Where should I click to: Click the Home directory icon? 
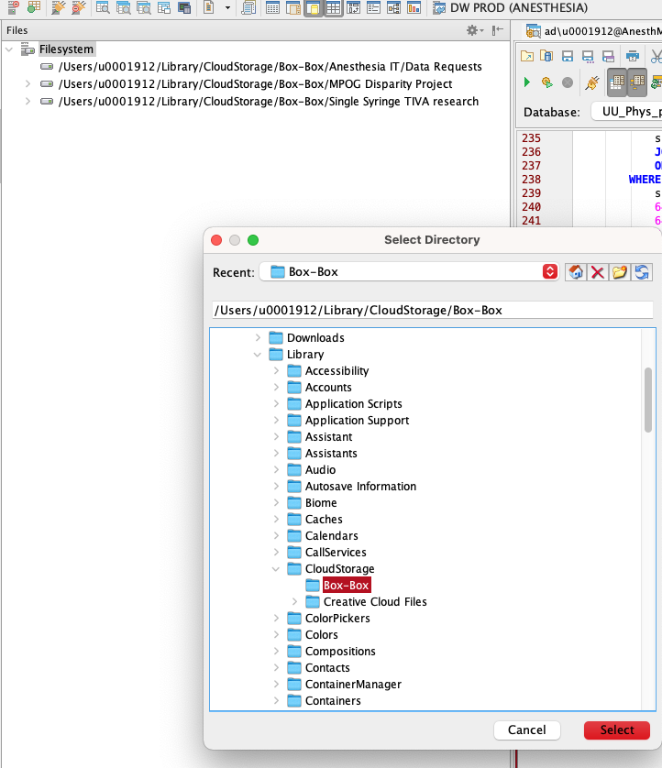[576, 272]
